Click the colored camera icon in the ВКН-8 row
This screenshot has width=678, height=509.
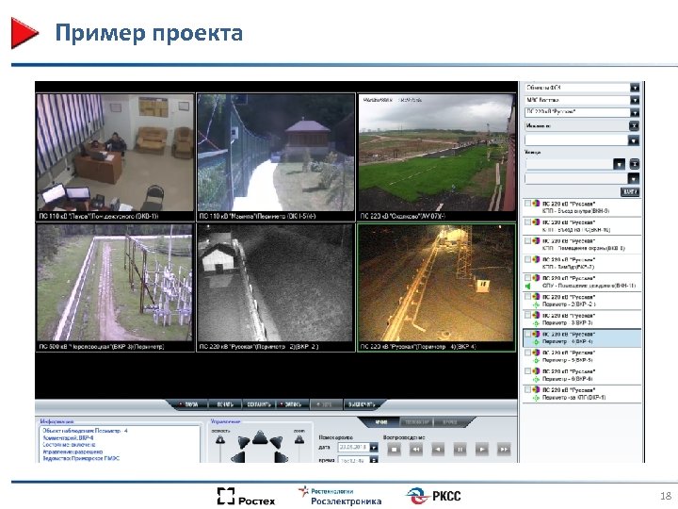(x=536, y=240)
